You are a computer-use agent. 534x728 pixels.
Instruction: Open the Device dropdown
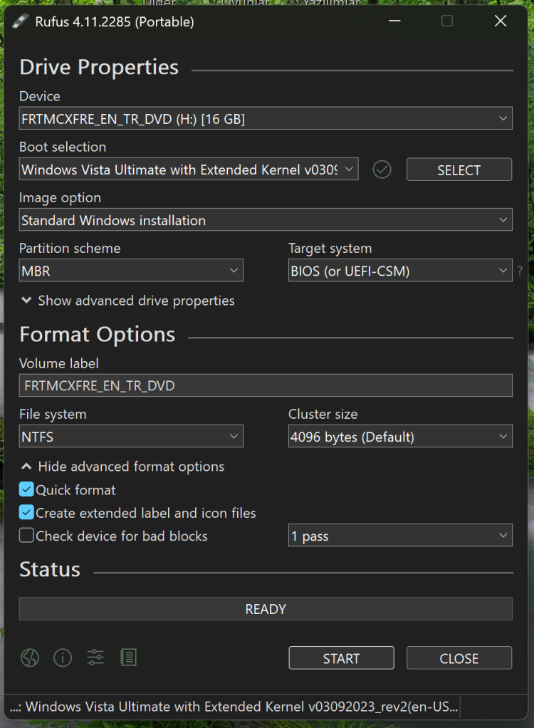coord(266,119)
